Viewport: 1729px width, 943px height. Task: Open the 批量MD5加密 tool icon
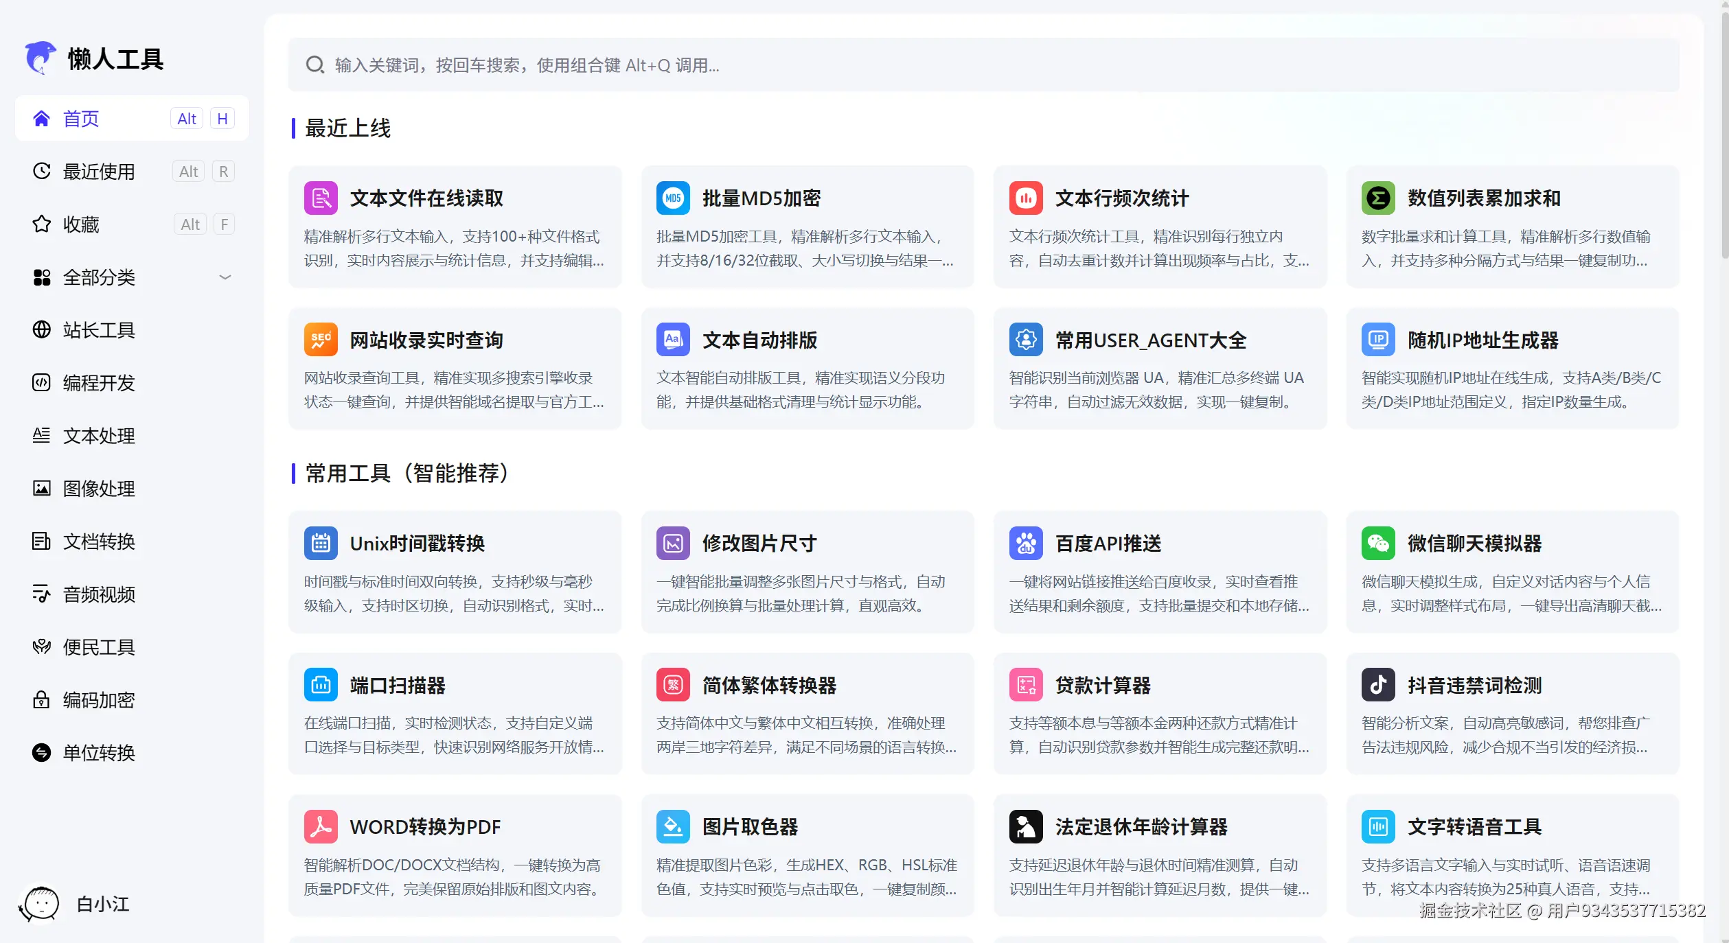[673, 198]
